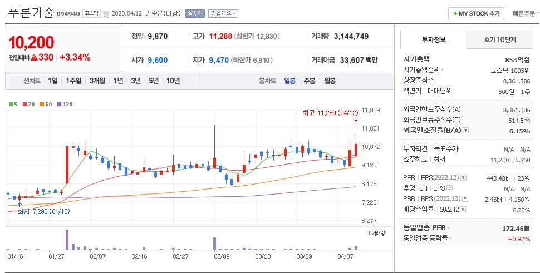Viewport: 540px width, 273px height.
Task: Open the 동일업종 PER link
Action: point(426,228)
